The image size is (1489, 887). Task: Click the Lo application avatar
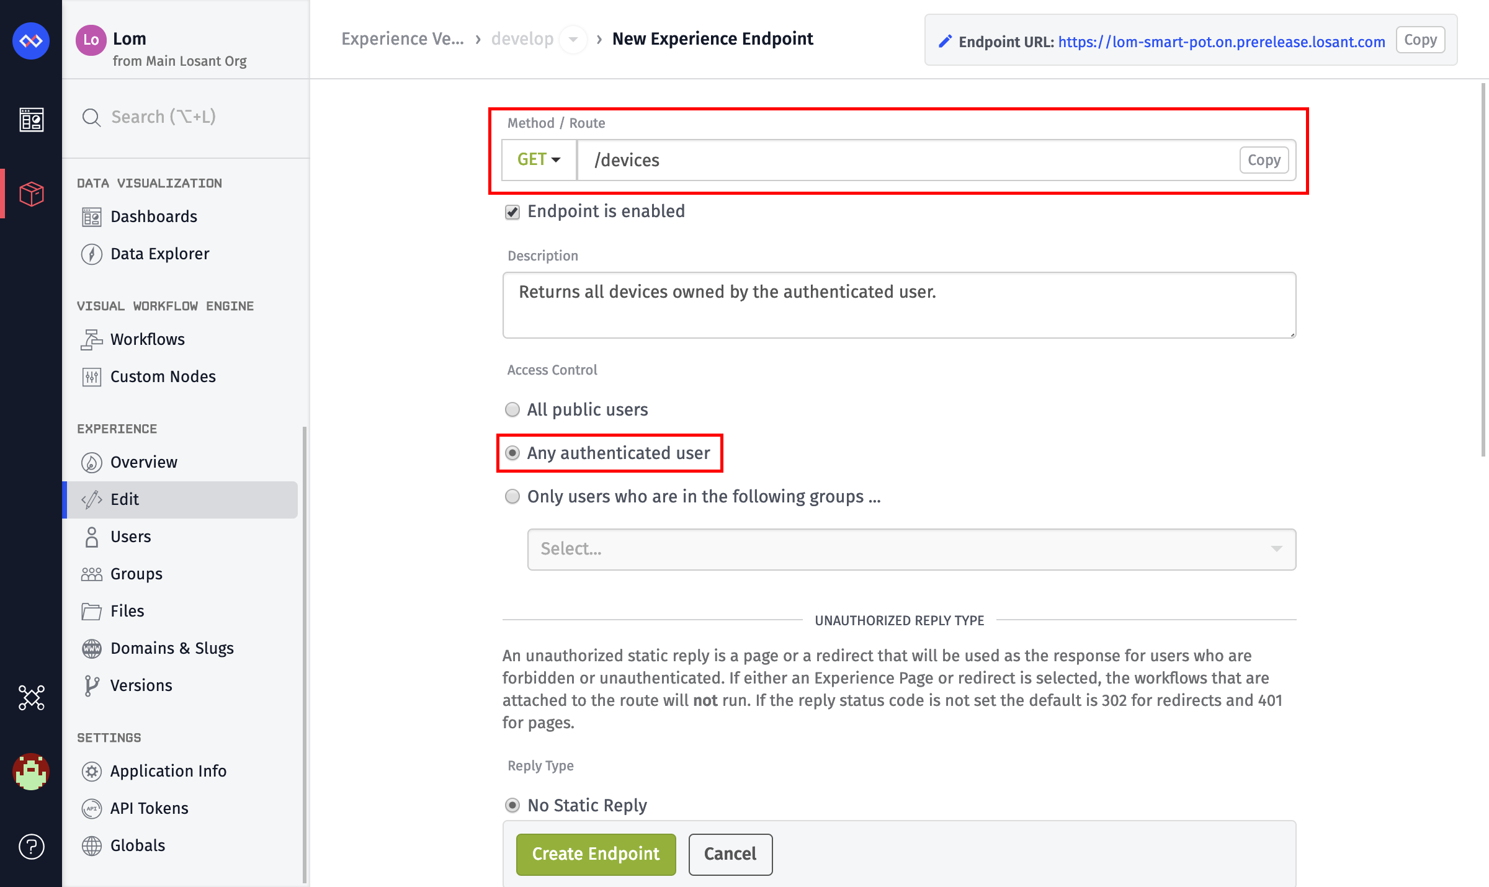tap(91, 40)
